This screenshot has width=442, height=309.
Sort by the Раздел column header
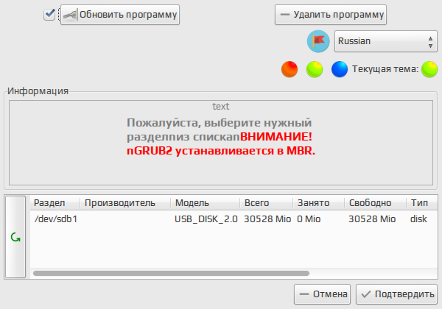coord(55,203)
